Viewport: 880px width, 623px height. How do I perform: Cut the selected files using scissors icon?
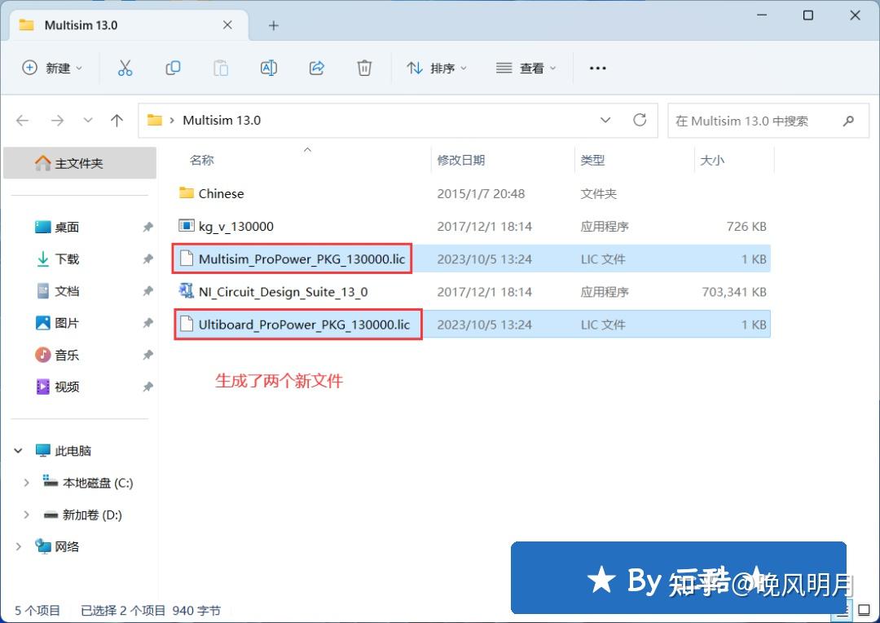click(x=125, y=68)
